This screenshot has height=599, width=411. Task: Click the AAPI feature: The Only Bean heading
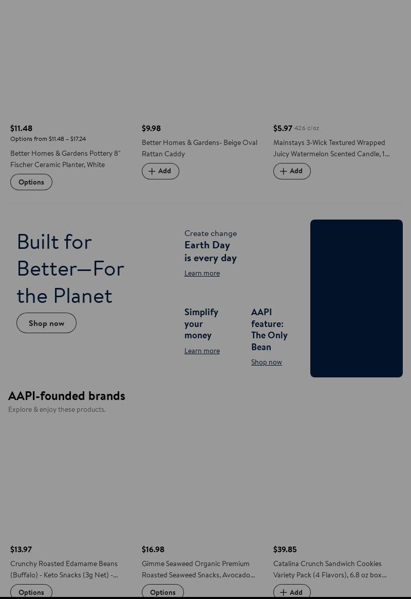[x=269, y=329]
